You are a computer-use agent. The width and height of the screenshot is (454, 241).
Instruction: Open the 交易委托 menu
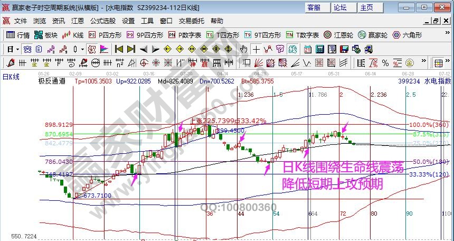pyautogui.click(x=191, y=21)
